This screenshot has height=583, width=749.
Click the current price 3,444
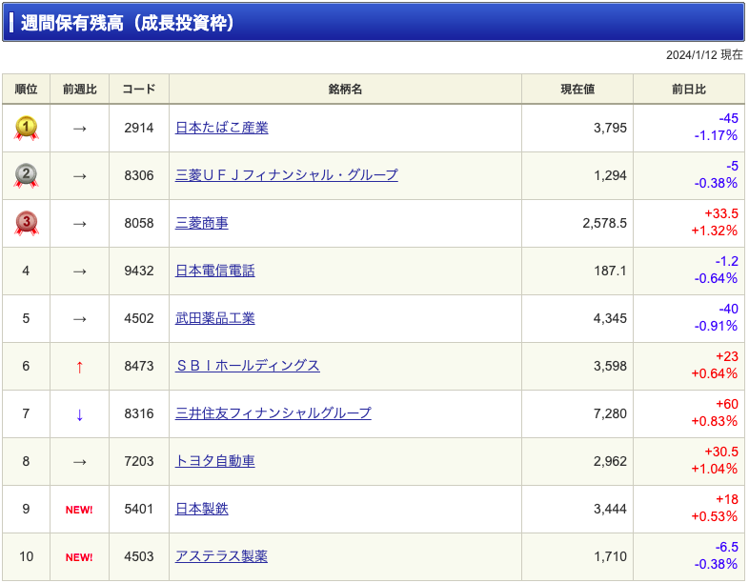(x=610, y=509)
